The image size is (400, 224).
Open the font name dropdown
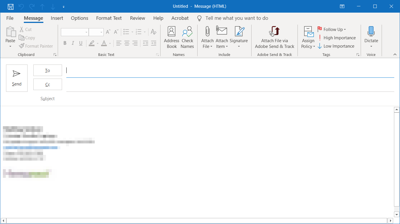pos(86,32)
